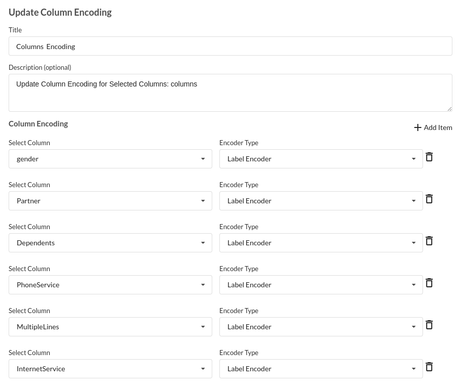Open the Partner column dropdown
This screenshot has height=391, width=461.
coord(110,201)
